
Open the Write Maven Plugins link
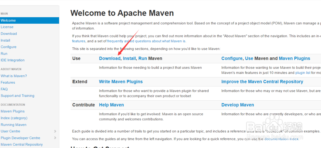pyautogui.click(x=121, y=82)
